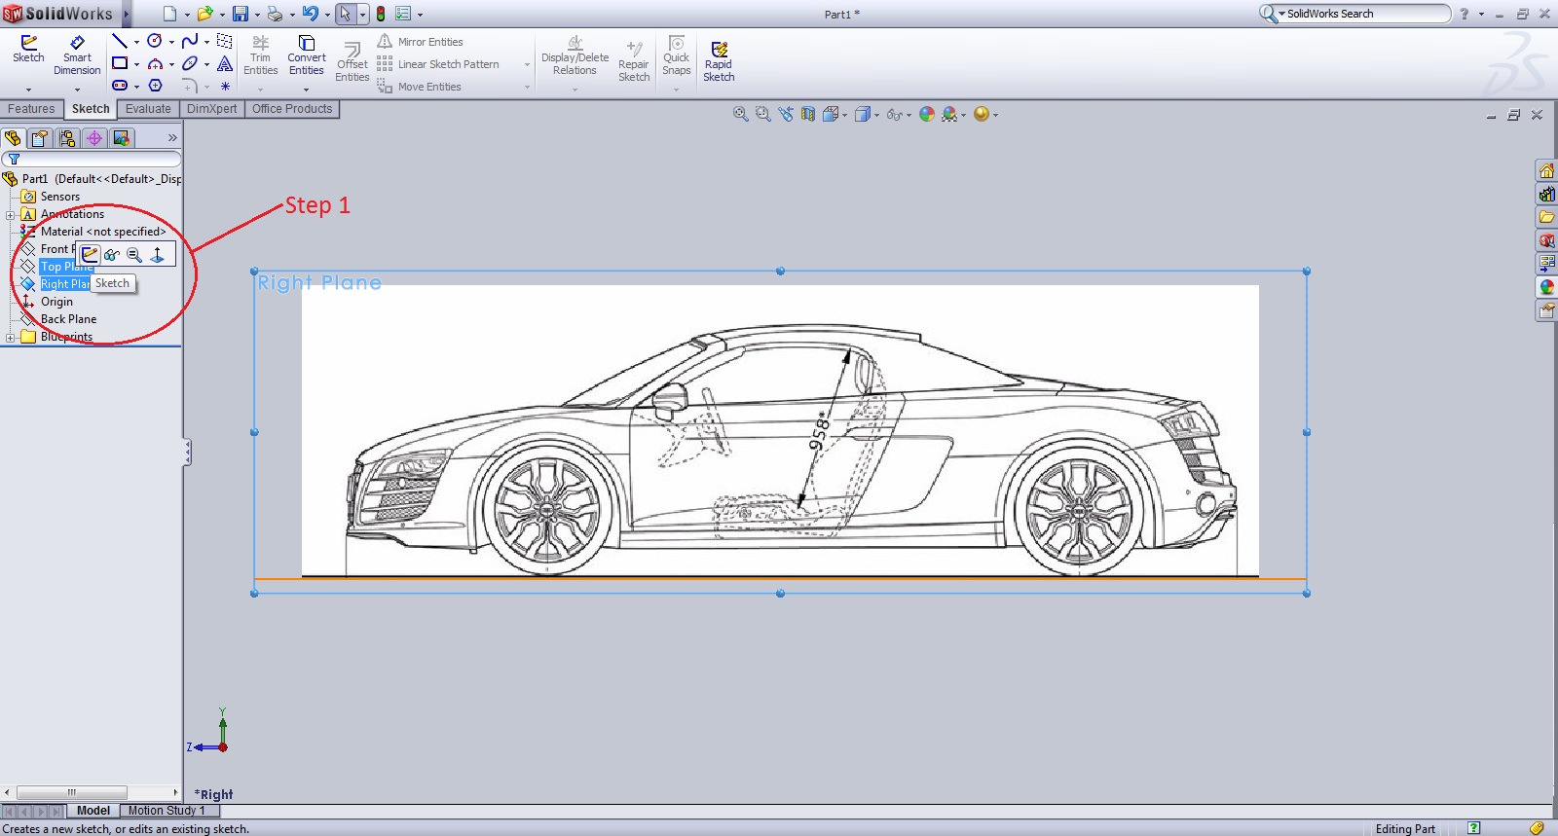1558x836 pixels.
Task: Select the Corner Rectangle tool
Action: point(120,63)
